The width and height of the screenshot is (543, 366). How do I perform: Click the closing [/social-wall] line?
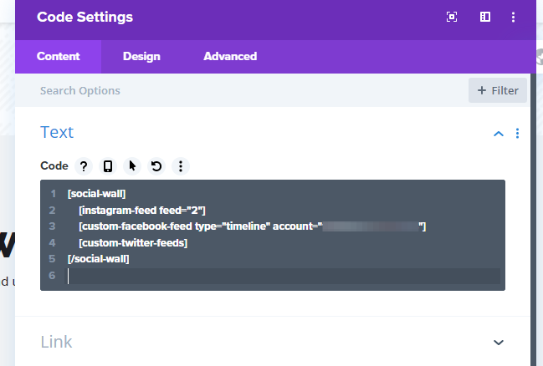99,259
